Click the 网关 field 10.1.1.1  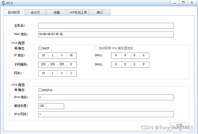click(x=57, y=74)
